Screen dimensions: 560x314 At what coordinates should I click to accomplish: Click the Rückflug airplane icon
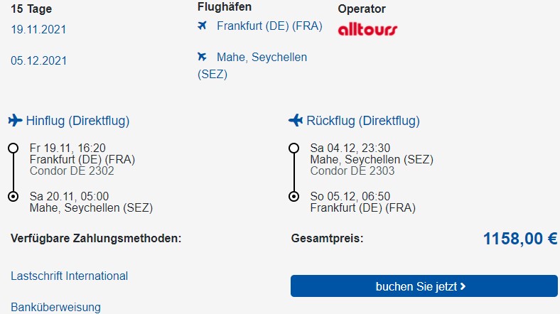click(296, 120)
